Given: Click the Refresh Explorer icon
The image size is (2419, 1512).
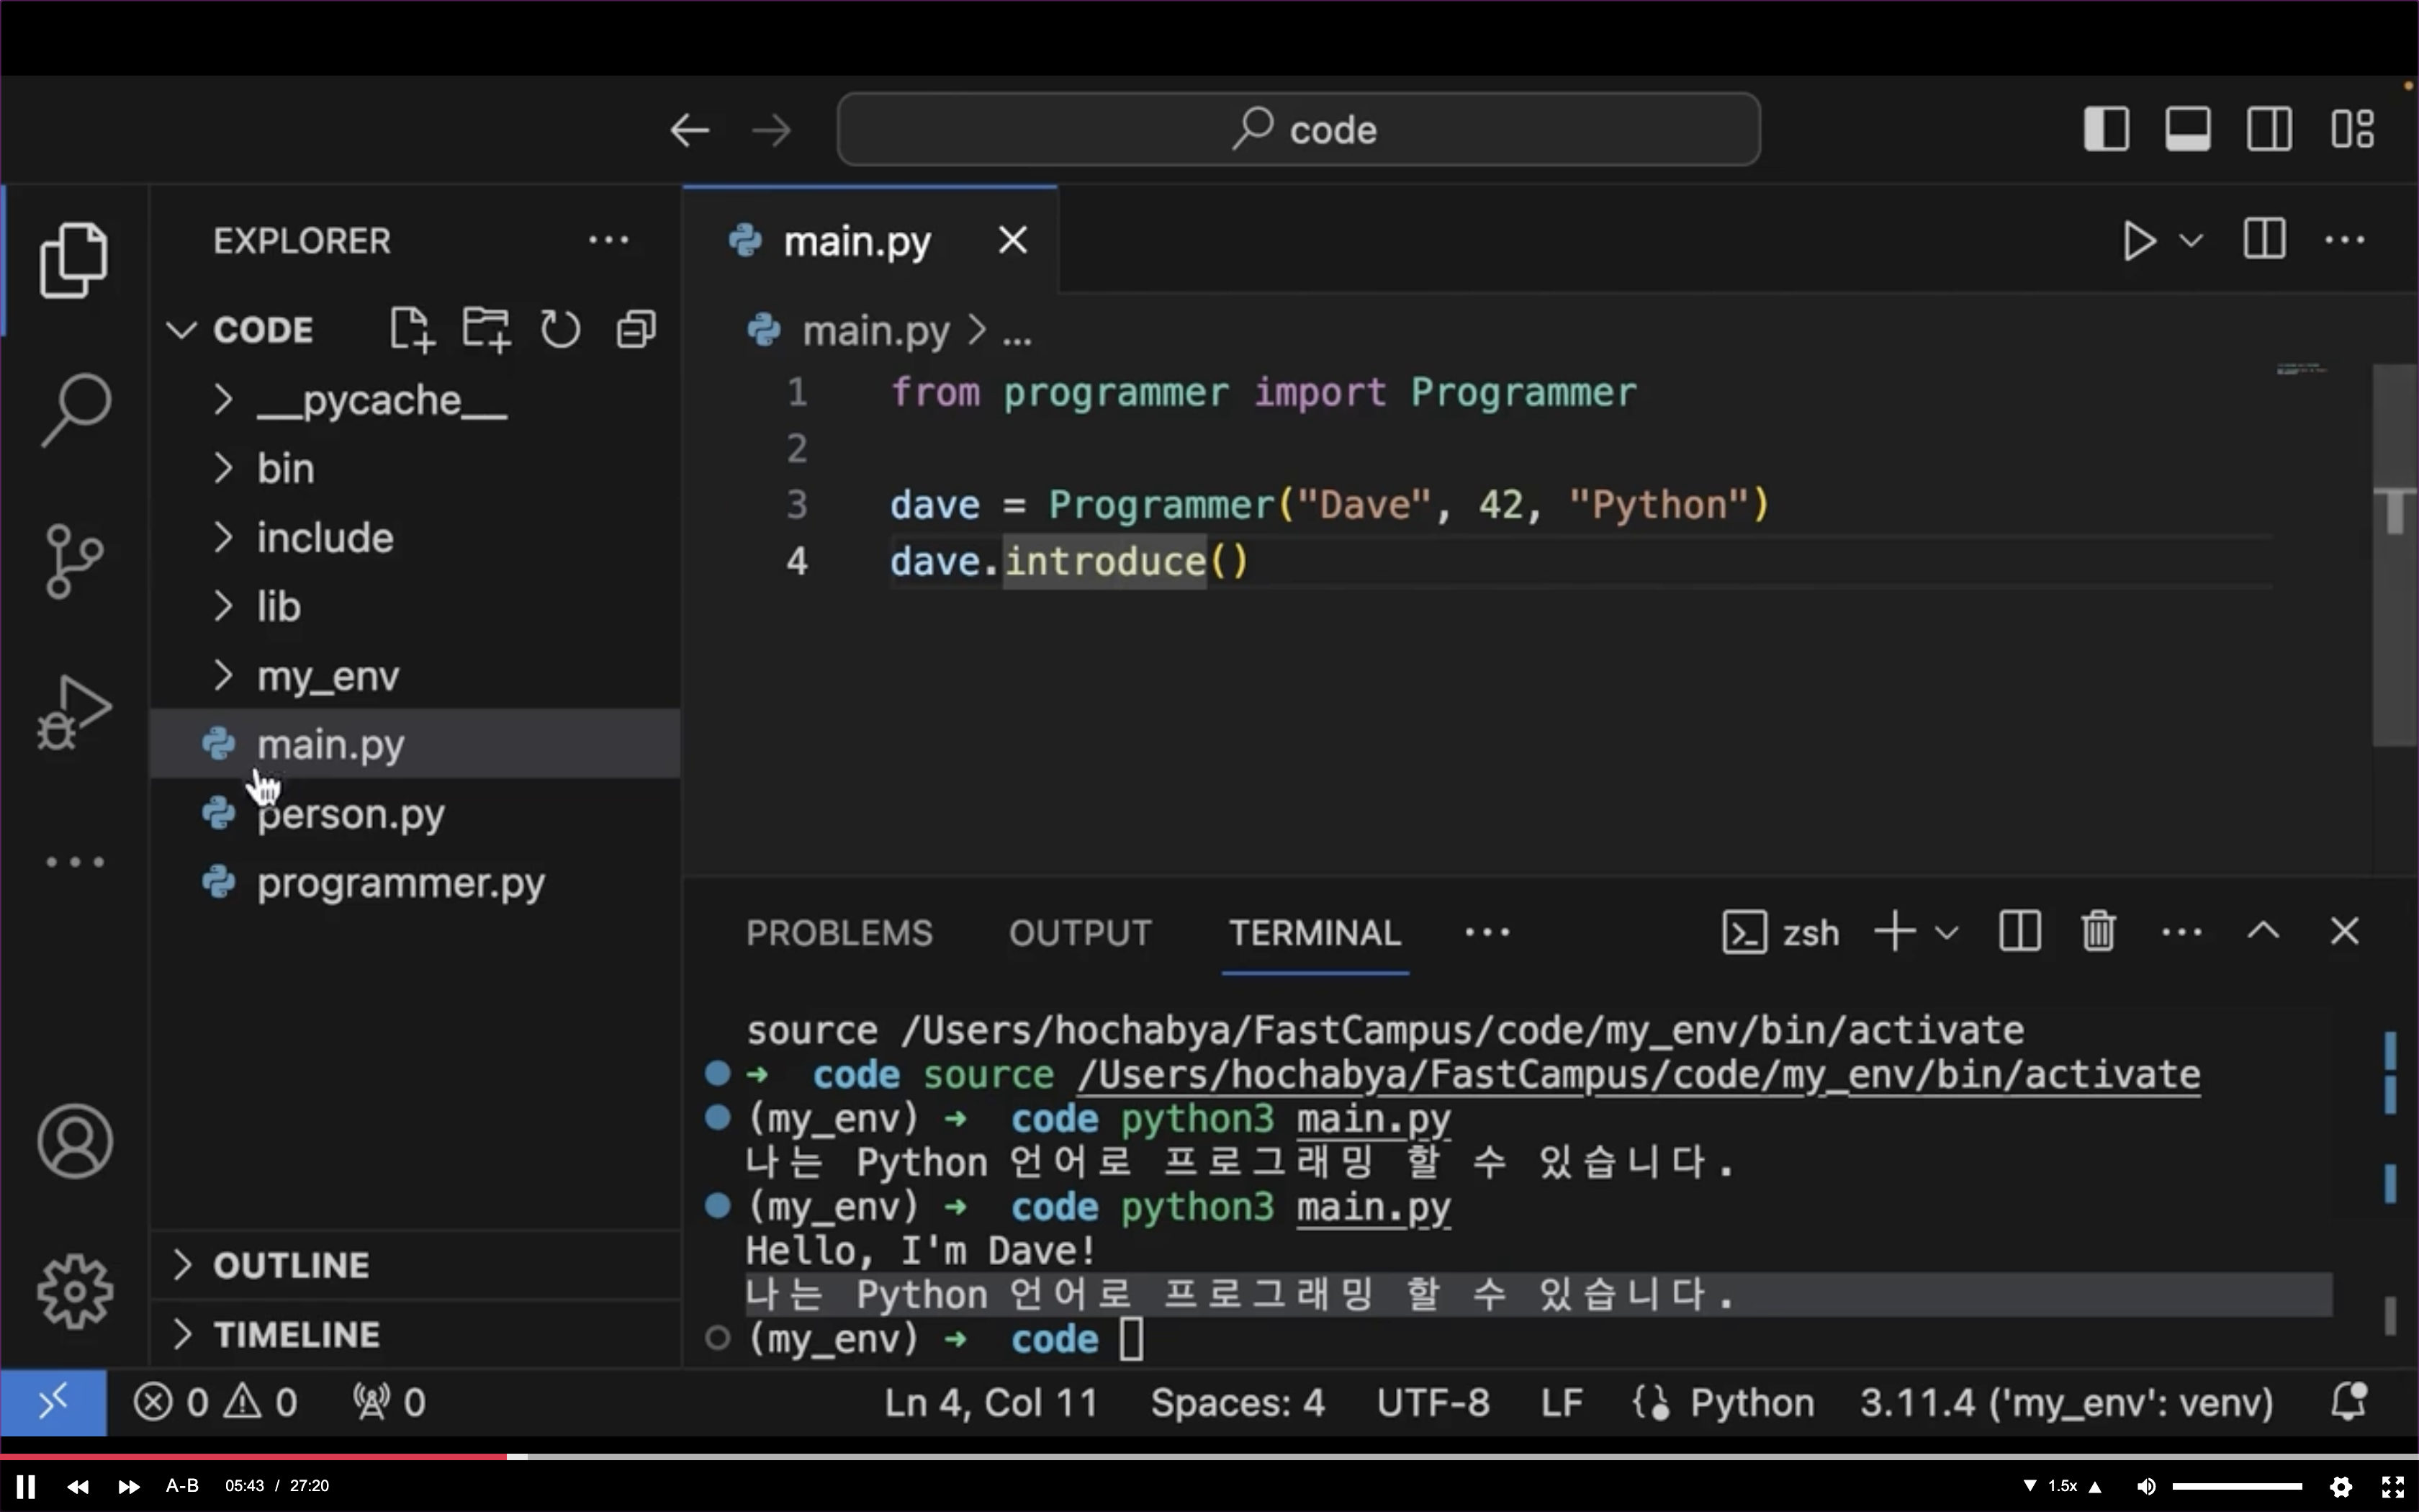Looking at the screenshot, I should point(560,329).
